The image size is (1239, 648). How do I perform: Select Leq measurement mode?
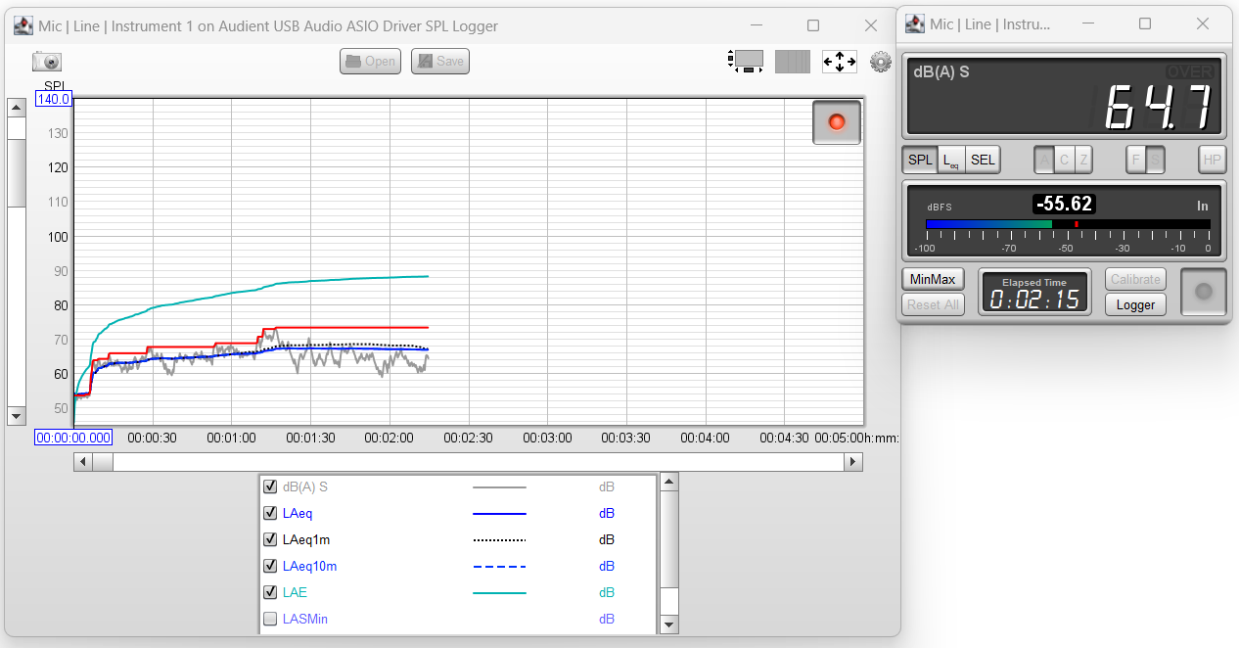pos(951,160)
